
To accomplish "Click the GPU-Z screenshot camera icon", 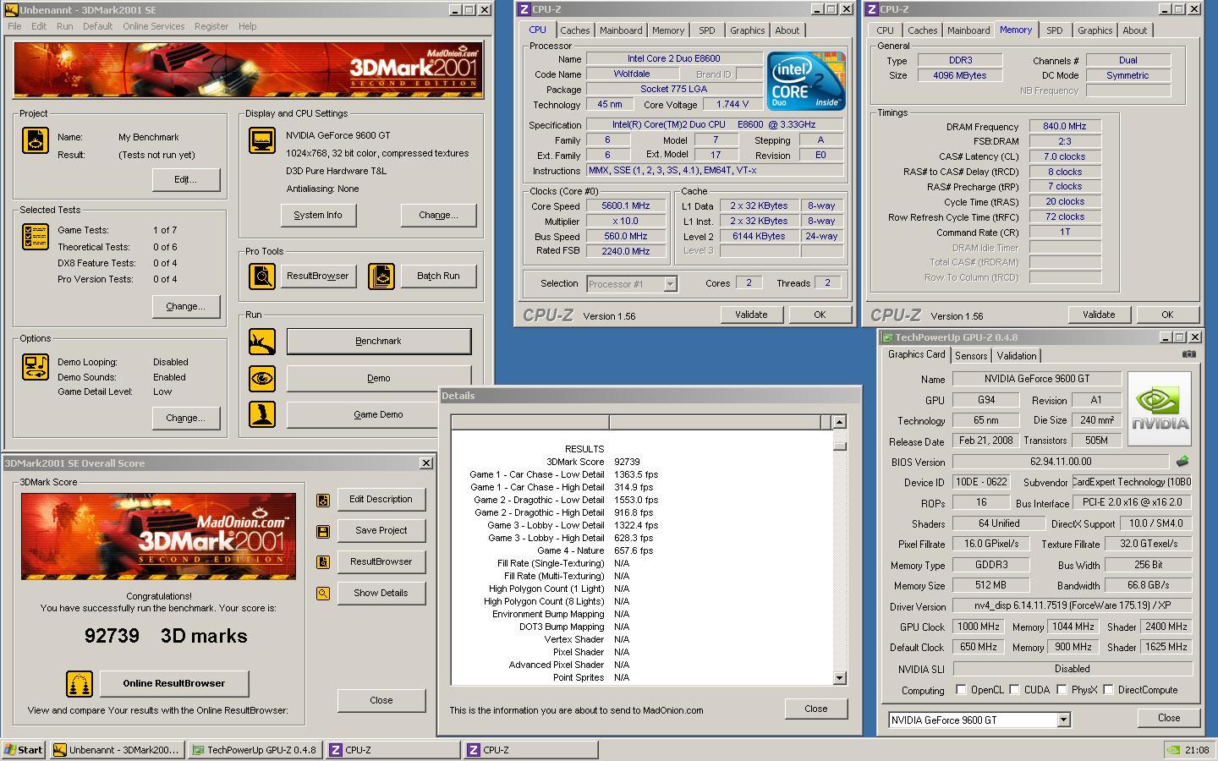I will pyautogui.click(x=1188, y=354).
